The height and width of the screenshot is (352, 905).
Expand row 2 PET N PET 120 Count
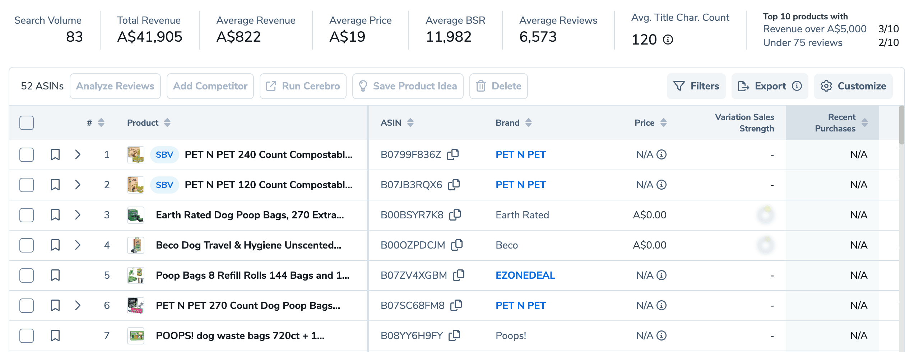click(x=78, y=185)
